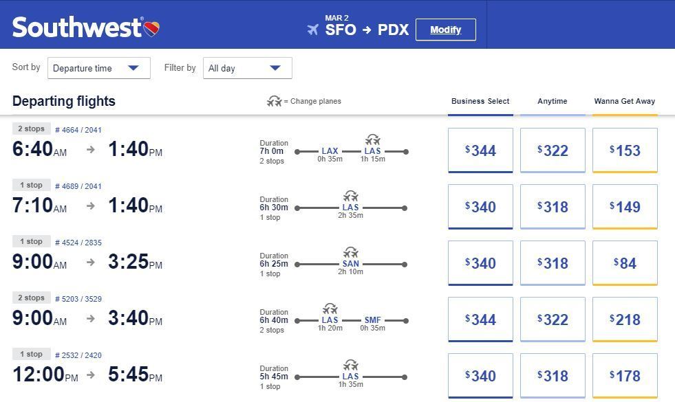Click the SMF stop on the route line
The image size is (675, 402).
[x=373, y=320]
